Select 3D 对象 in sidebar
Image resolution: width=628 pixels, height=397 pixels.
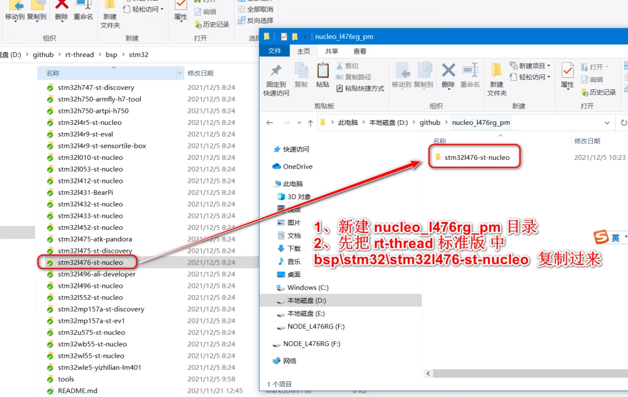[294, 197]
